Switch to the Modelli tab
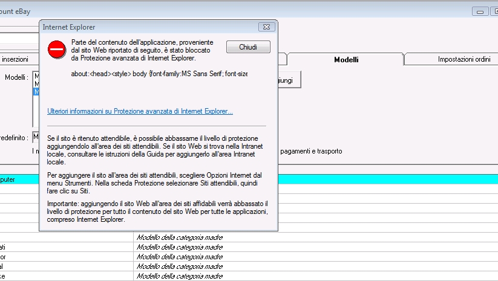 click(x=346, y=60)
